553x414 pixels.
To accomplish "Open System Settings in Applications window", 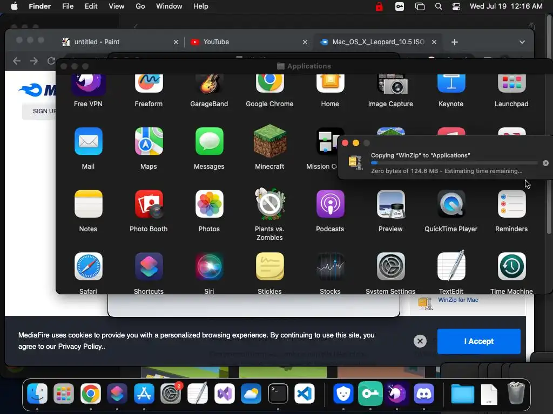I will pos(390,266).
